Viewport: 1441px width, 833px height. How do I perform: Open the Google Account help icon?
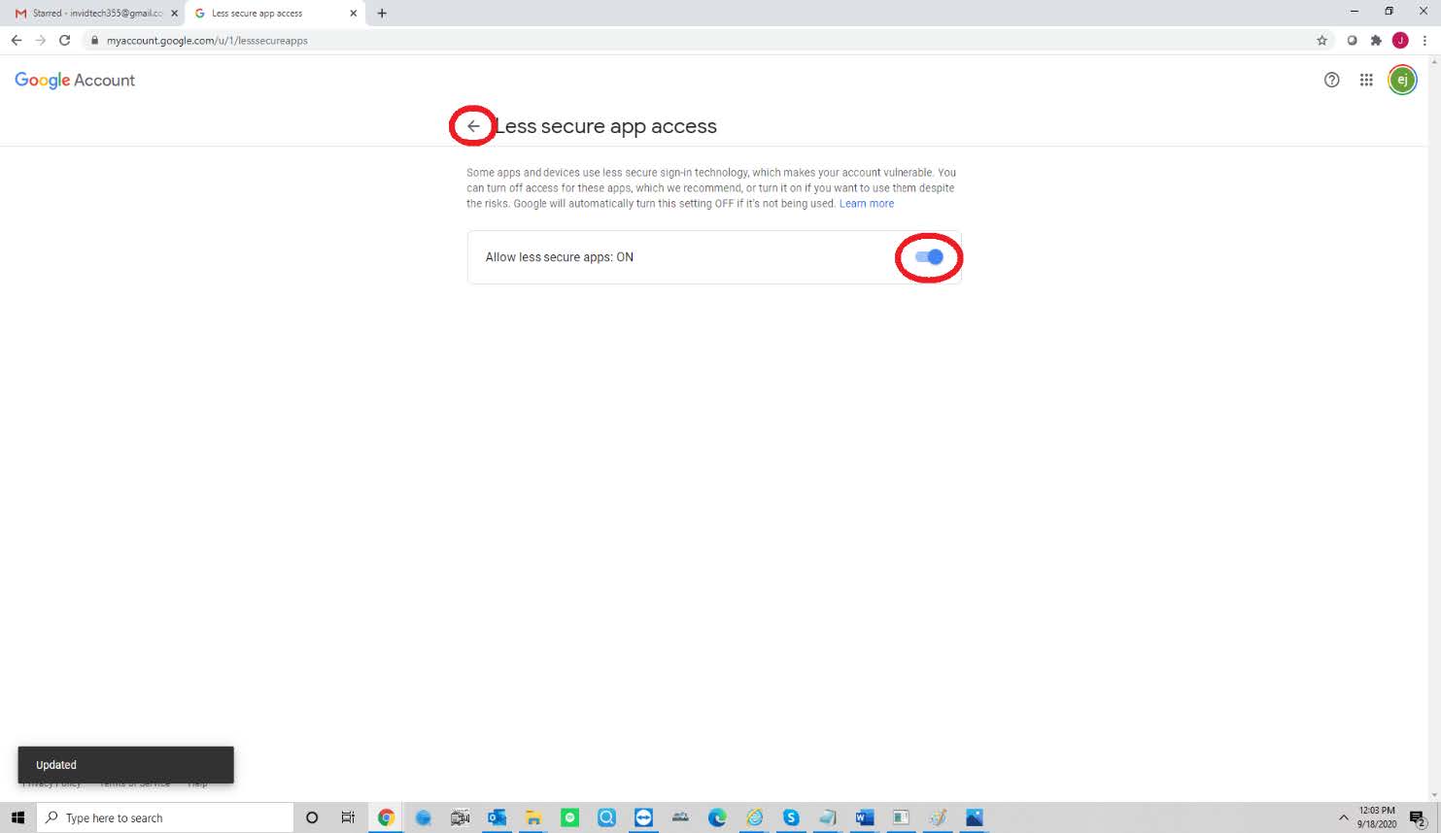[x=1331, y=80]
